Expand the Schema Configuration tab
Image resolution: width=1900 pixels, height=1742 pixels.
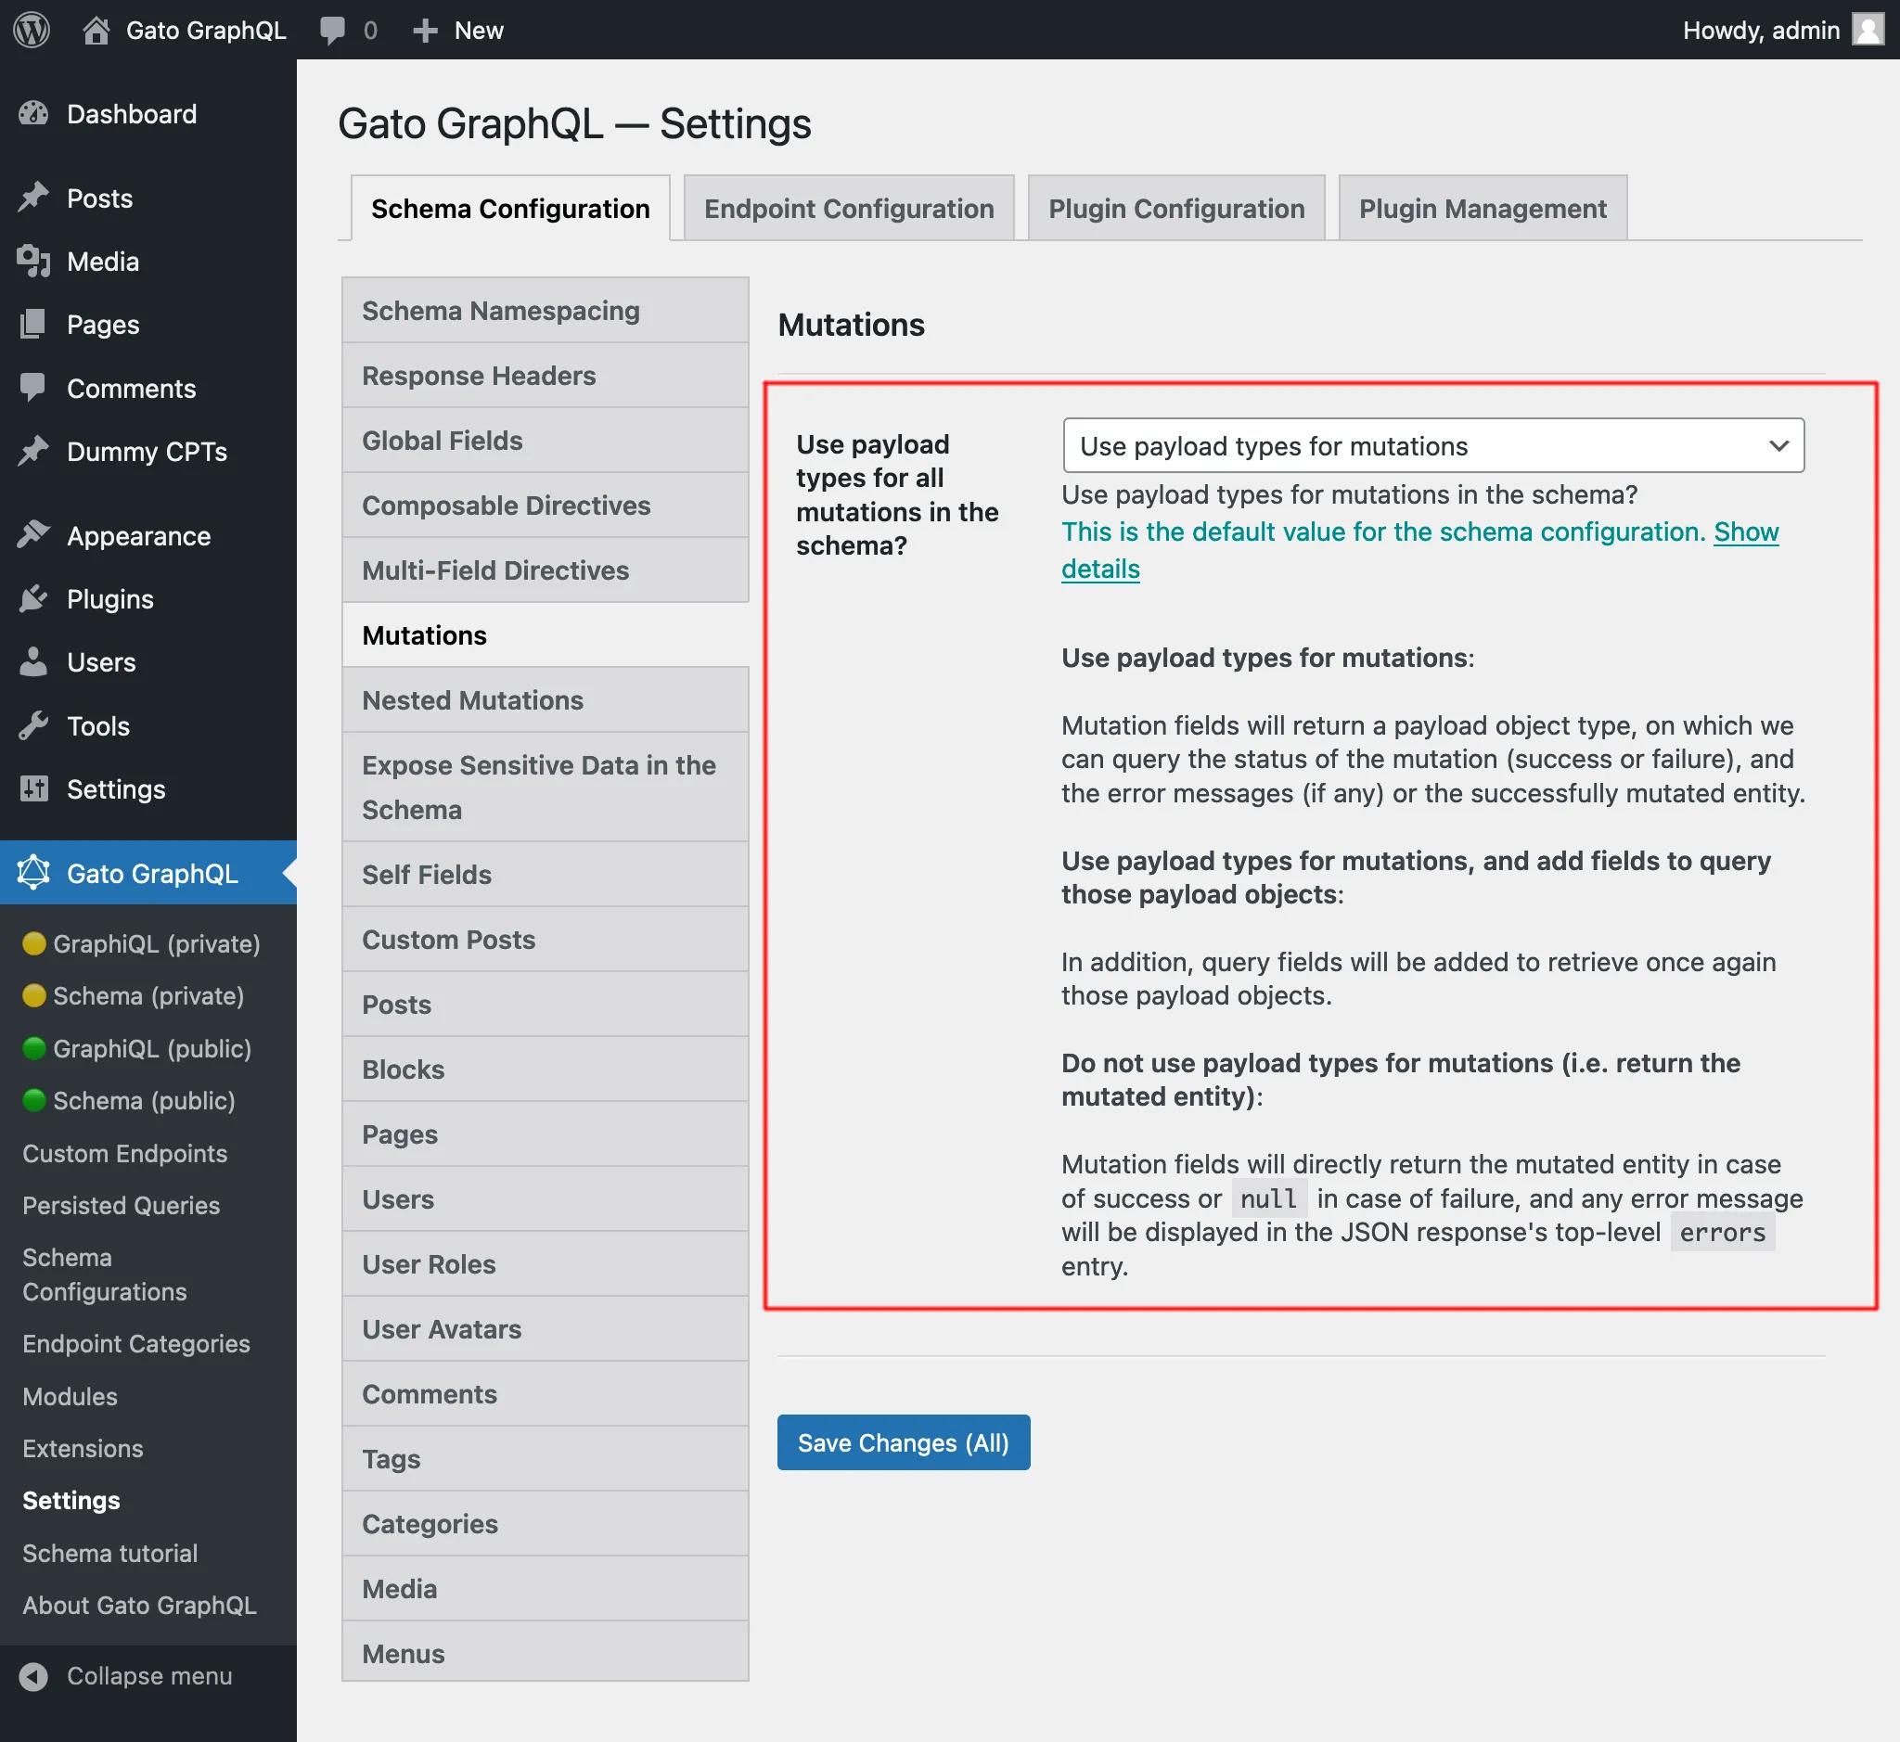[509, 209]
